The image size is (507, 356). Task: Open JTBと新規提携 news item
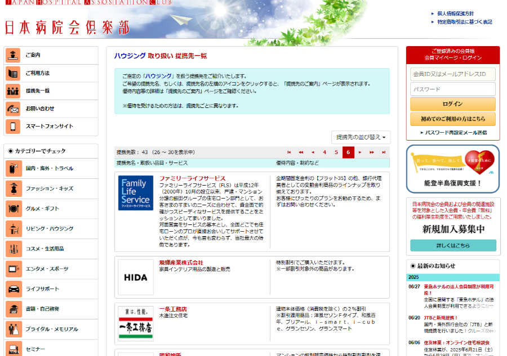tap(441, 318)
